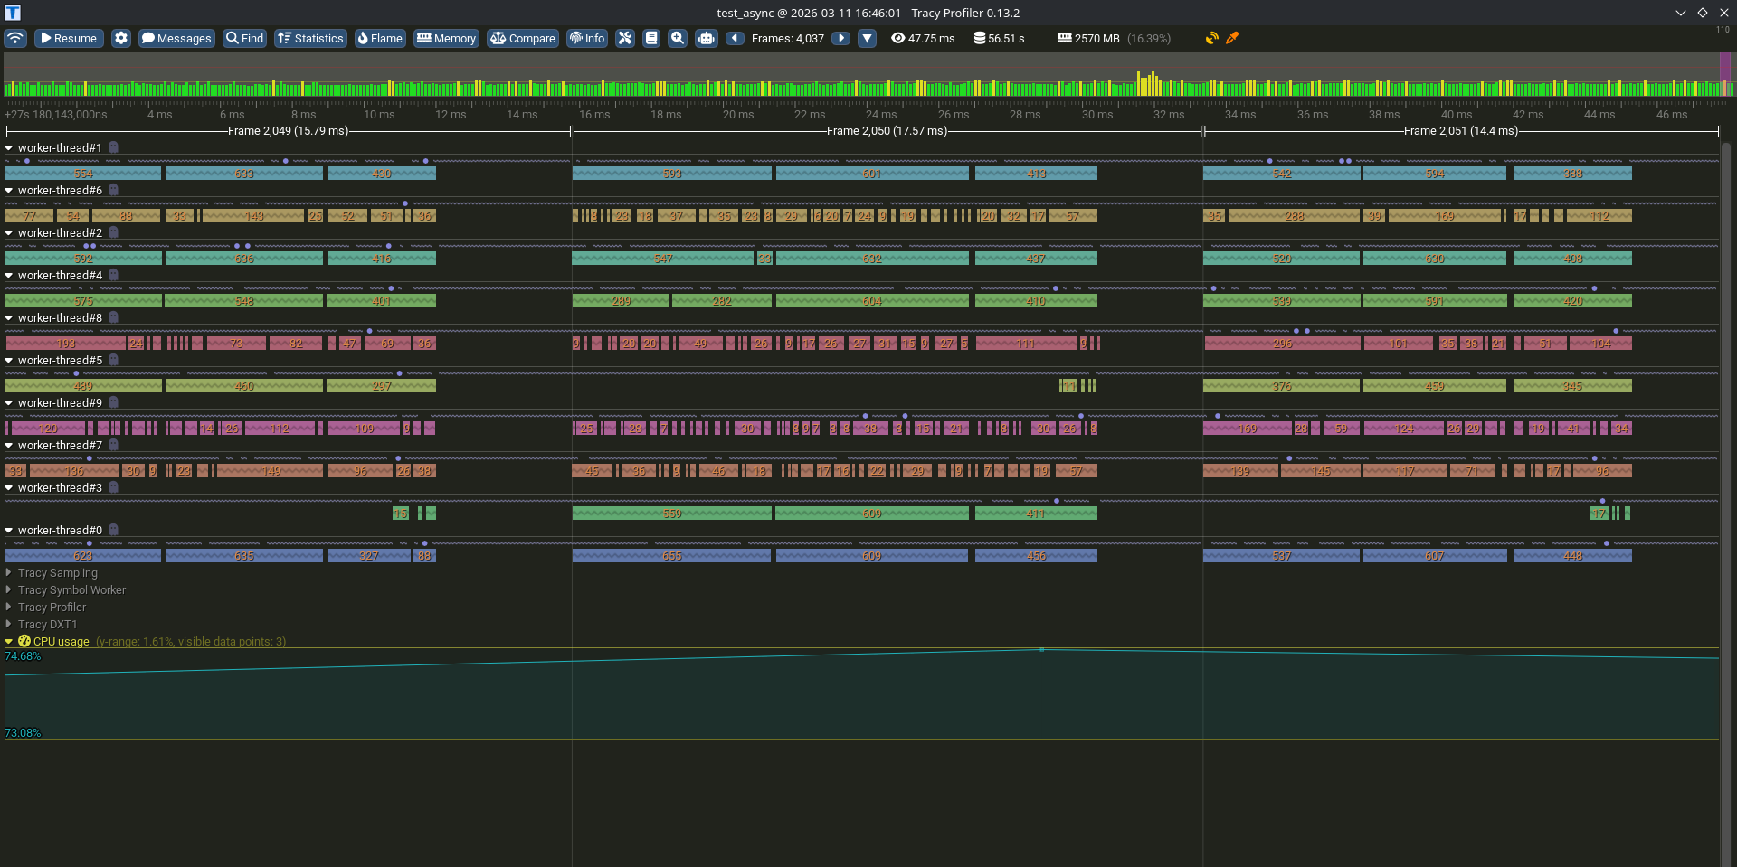The image size is (1737, 867).
Task: Open the Statistics window
Action: tap(310, 38)
